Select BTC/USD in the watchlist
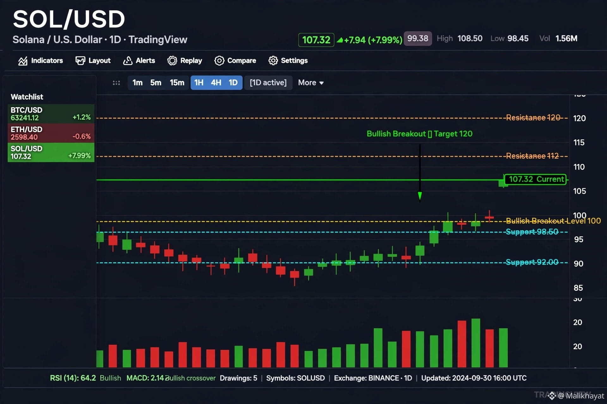 (x=51, y=114)
